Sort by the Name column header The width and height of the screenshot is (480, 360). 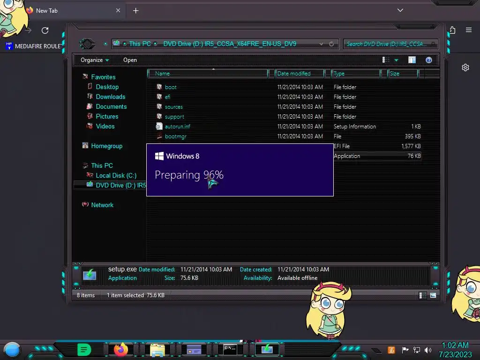(208, 74)
